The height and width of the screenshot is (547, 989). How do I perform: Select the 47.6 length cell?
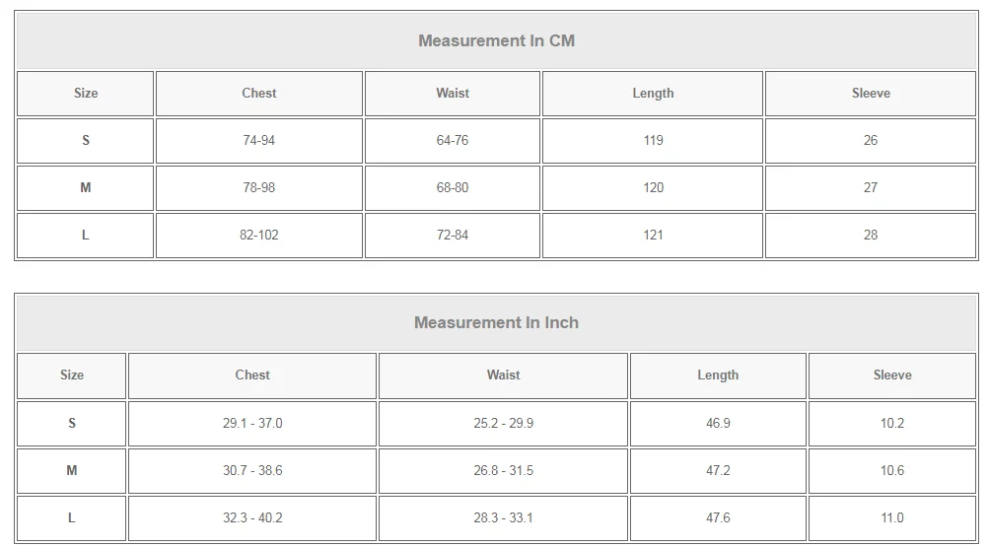click(718, 518)
